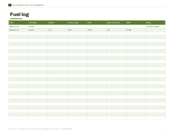This screenshot has width=174, height=135.
Task: Select the 'Fuel log' page title
Action: click(19, 15)
